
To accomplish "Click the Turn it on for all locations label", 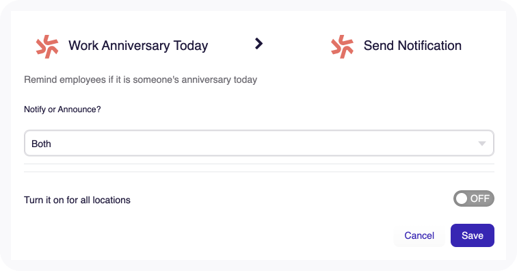I will tap(77, 200).
